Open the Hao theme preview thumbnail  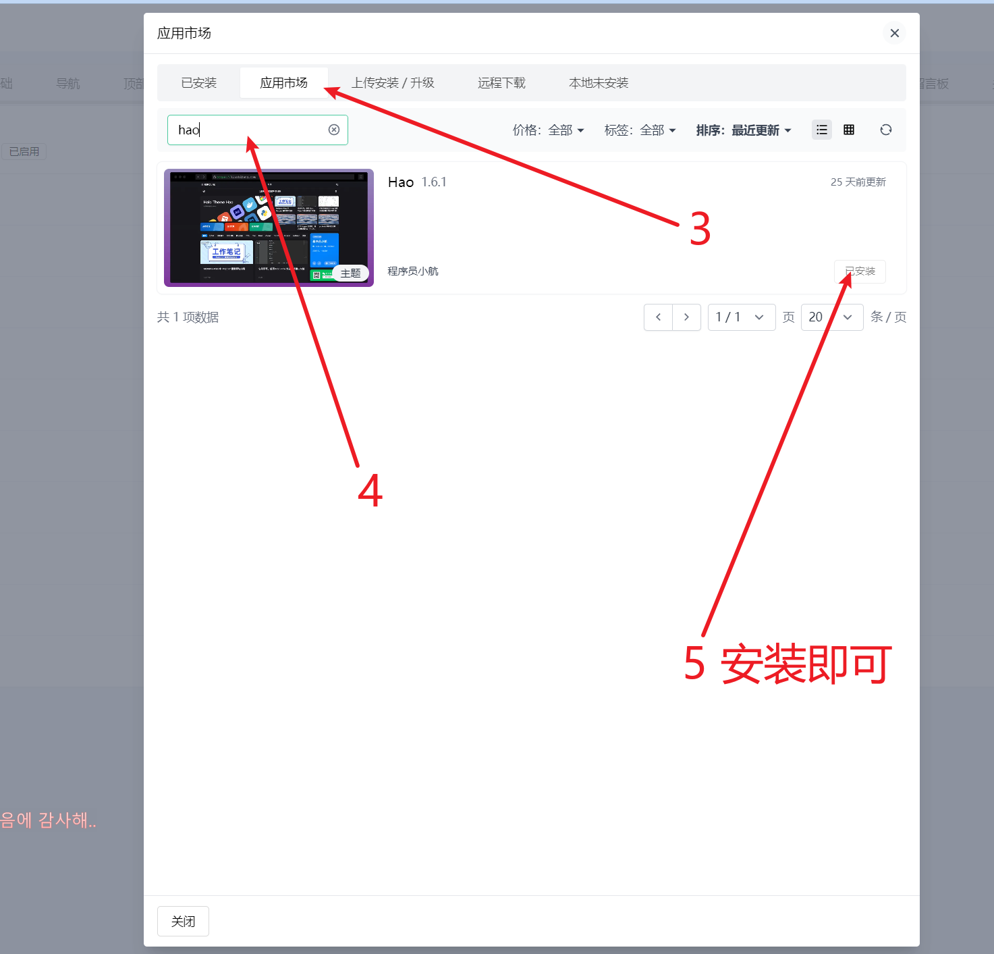coord(269,228)
